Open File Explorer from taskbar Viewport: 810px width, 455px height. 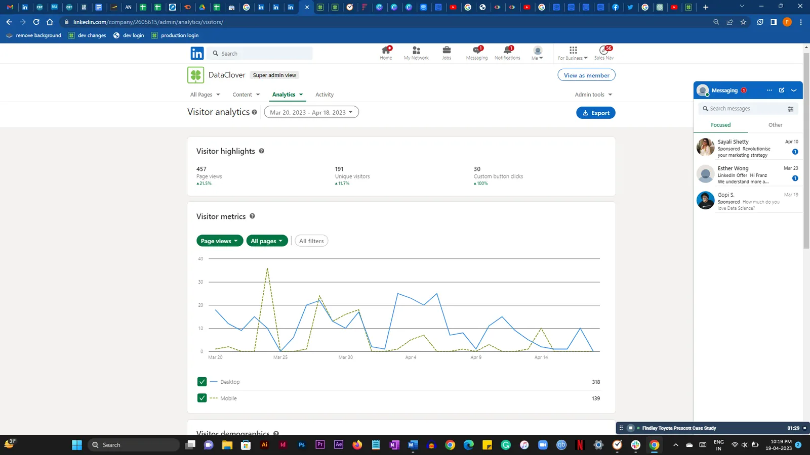point(227,445)
